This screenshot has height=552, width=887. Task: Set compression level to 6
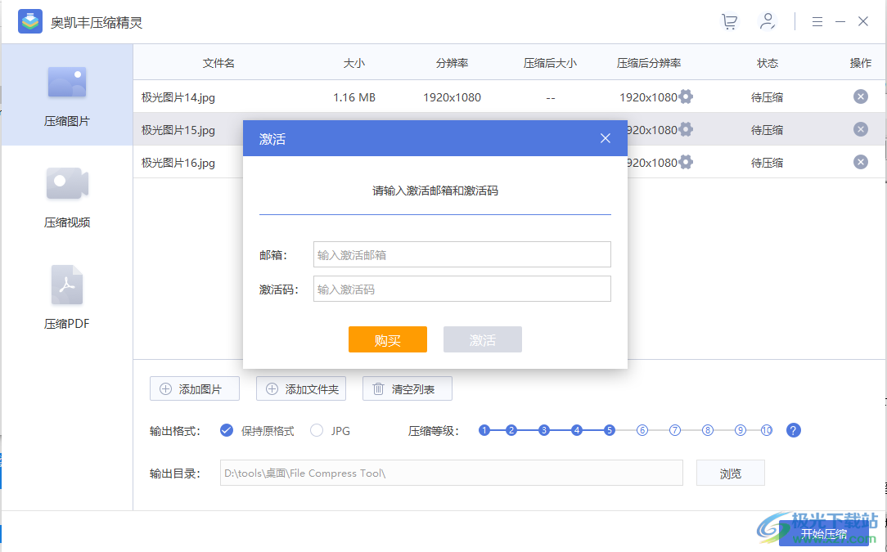[x=642, y=430]
